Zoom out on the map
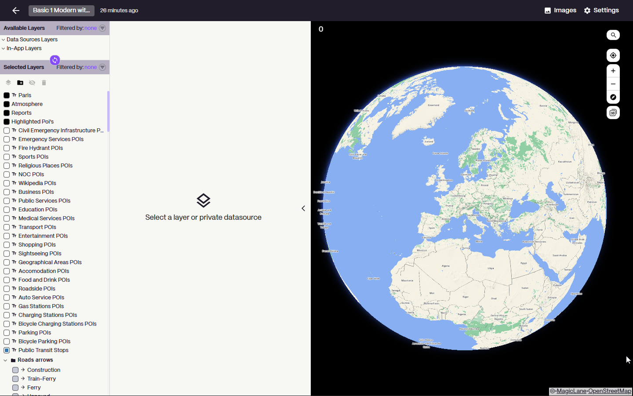This screenshot has height=396, width=633. coord(613,84)
